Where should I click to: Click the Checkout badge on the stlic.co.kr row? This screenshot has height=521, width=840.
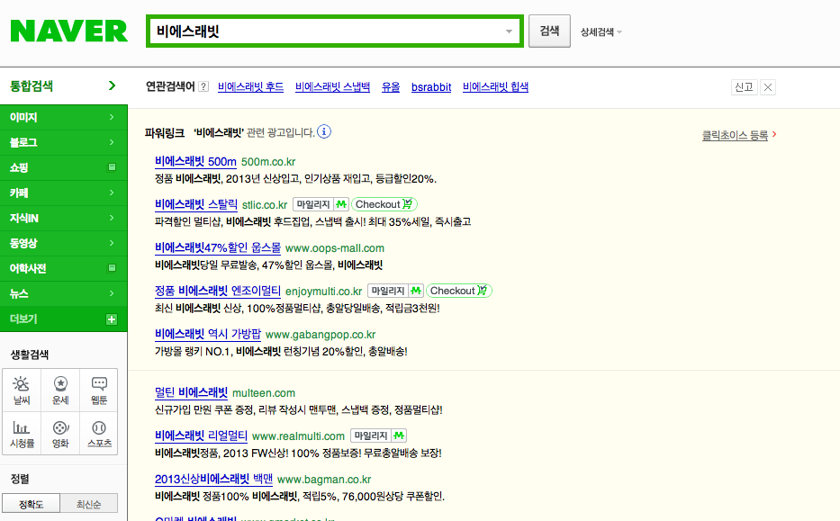click(384, 204)
